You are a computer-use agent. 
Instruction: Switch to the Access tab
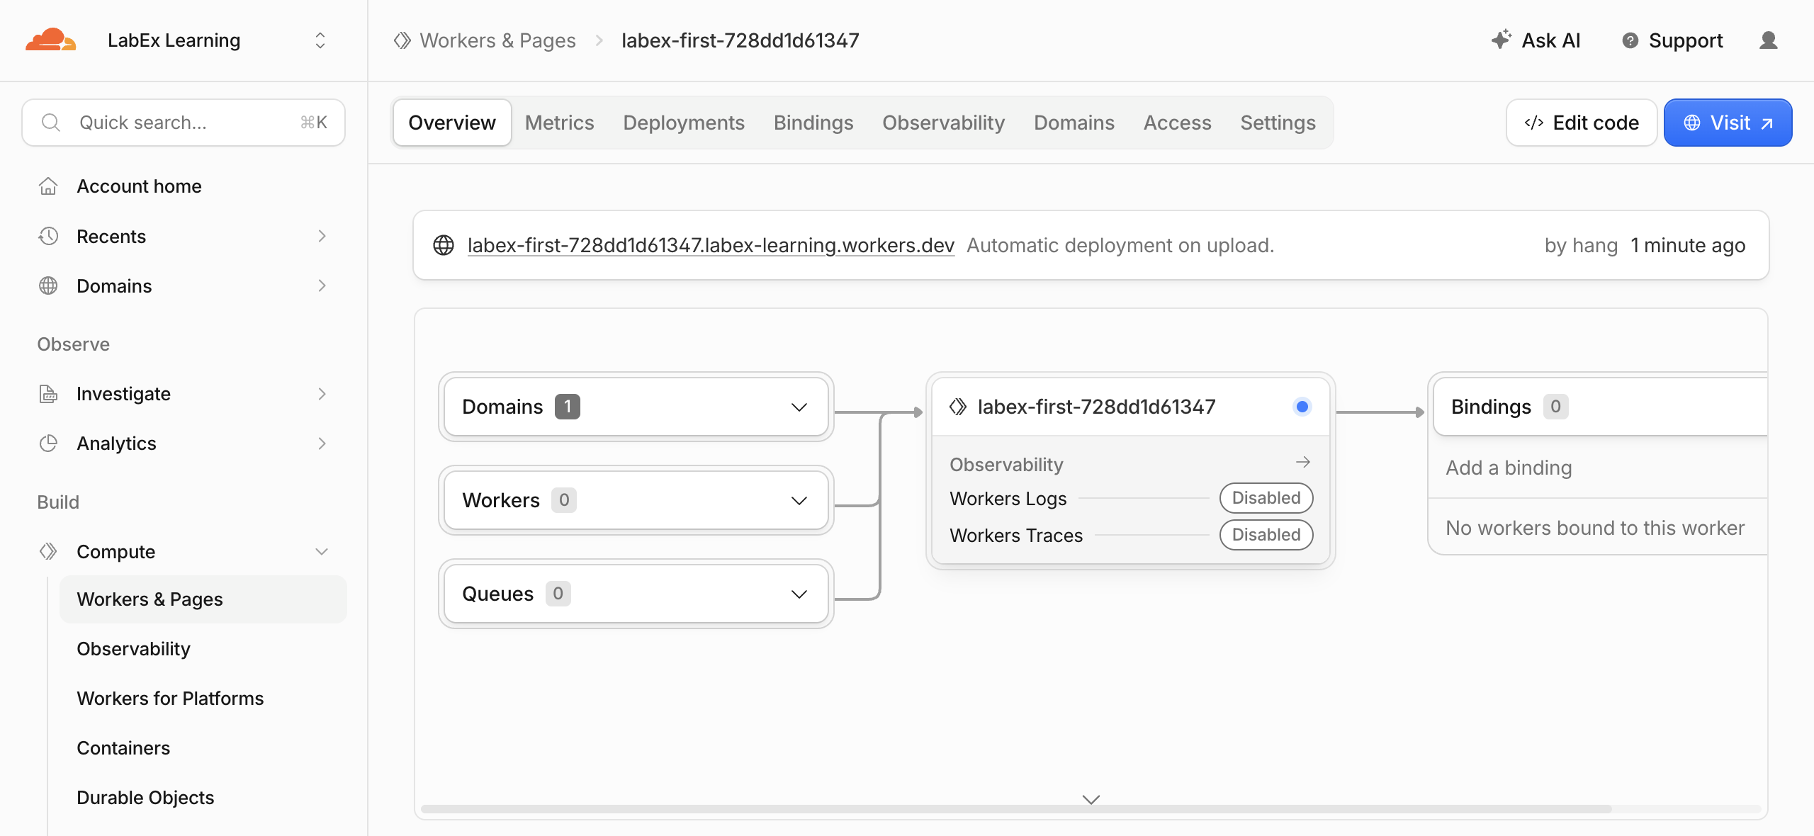click(x=1177, y=123)
